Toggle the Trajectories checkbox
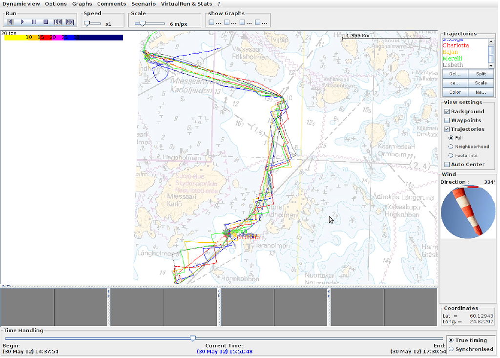This screenshot has width=500, height=358. tap(447, 129)
